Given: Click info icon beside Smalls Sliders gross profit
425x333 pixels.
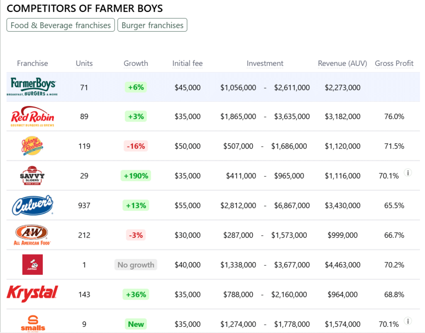Looking at the screenshot, I should pos(408,321).
